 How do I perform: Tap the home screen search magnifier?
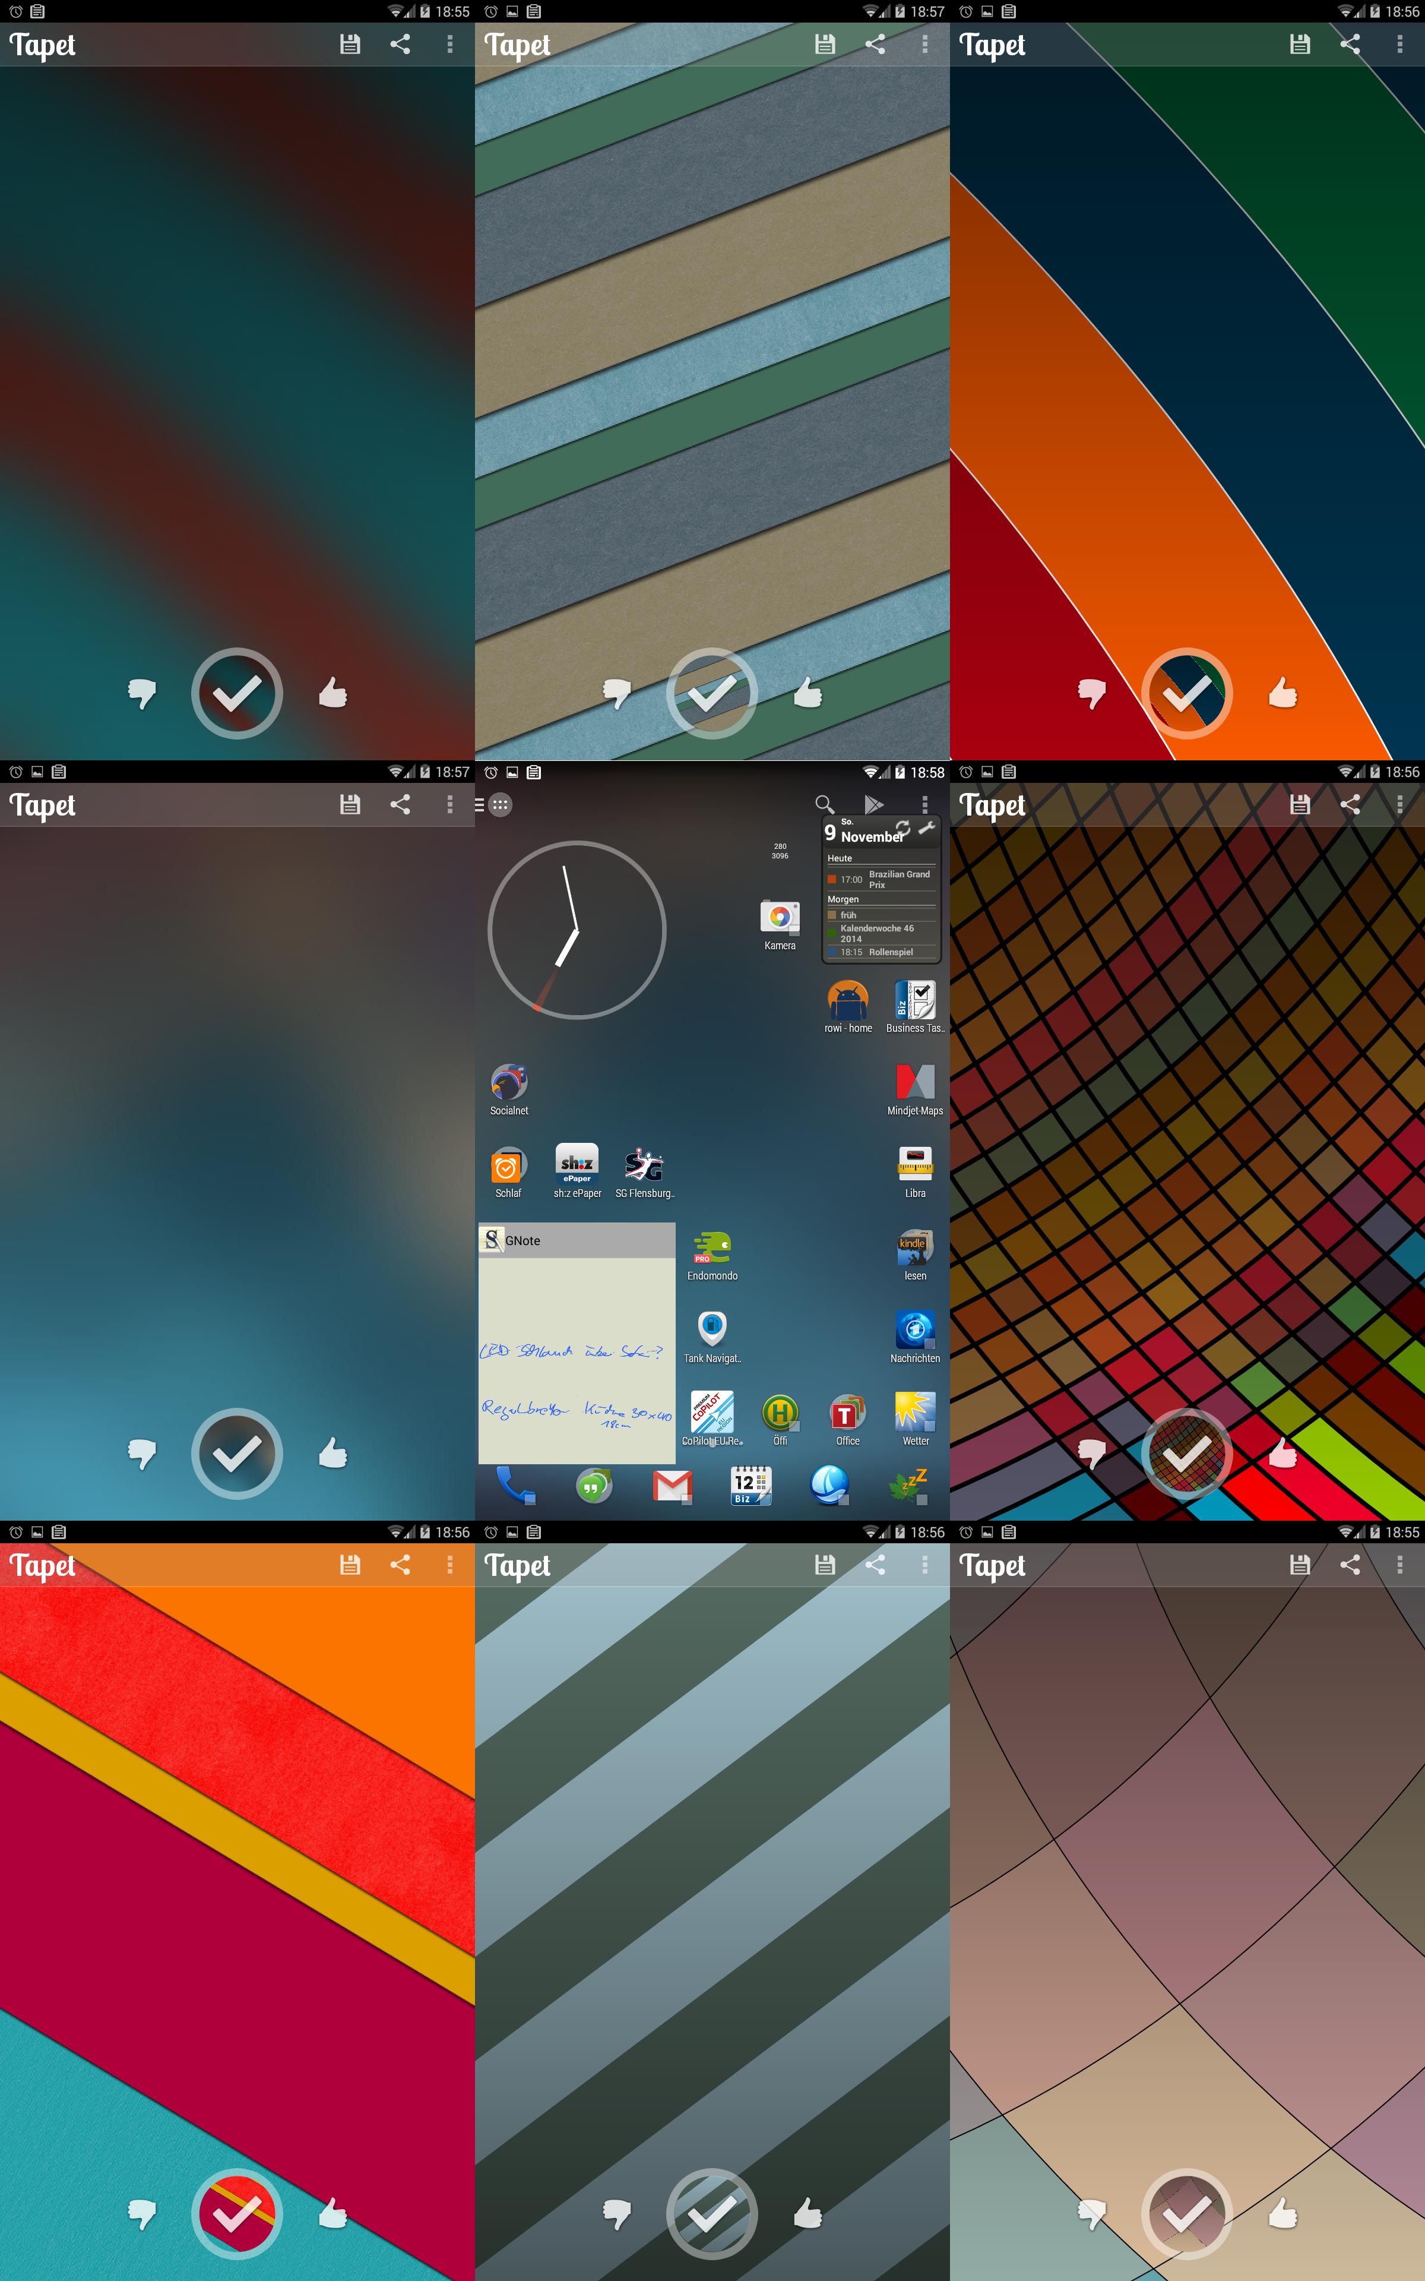[825, 804]
